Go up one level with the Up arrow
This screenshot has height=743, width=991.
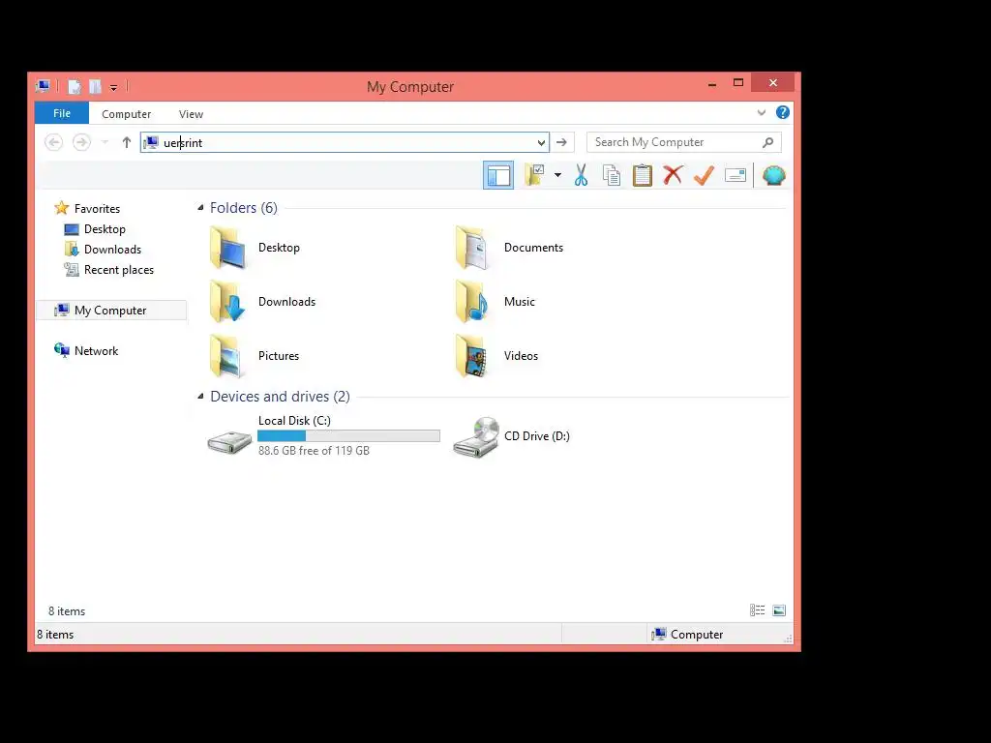[x=127, y=142]
